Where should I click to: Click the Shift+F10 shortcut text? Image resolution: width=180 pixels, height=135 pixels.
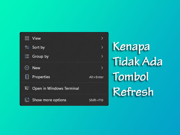point(96,100)
